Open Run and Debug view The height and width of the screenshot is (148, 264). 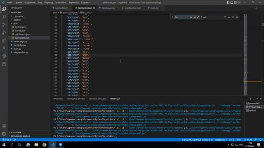point(4,32)
